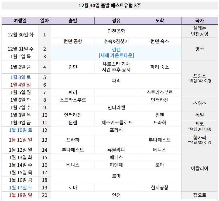Viewport: 219px width, 201px height.
Task: Select '뮌헨' arrival cell on day 10
Action: click(x=160, y=115)
